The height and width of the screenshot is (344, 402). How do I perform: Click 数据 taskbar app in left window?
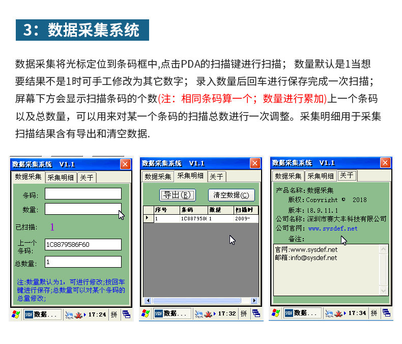[x=42, y=314]
